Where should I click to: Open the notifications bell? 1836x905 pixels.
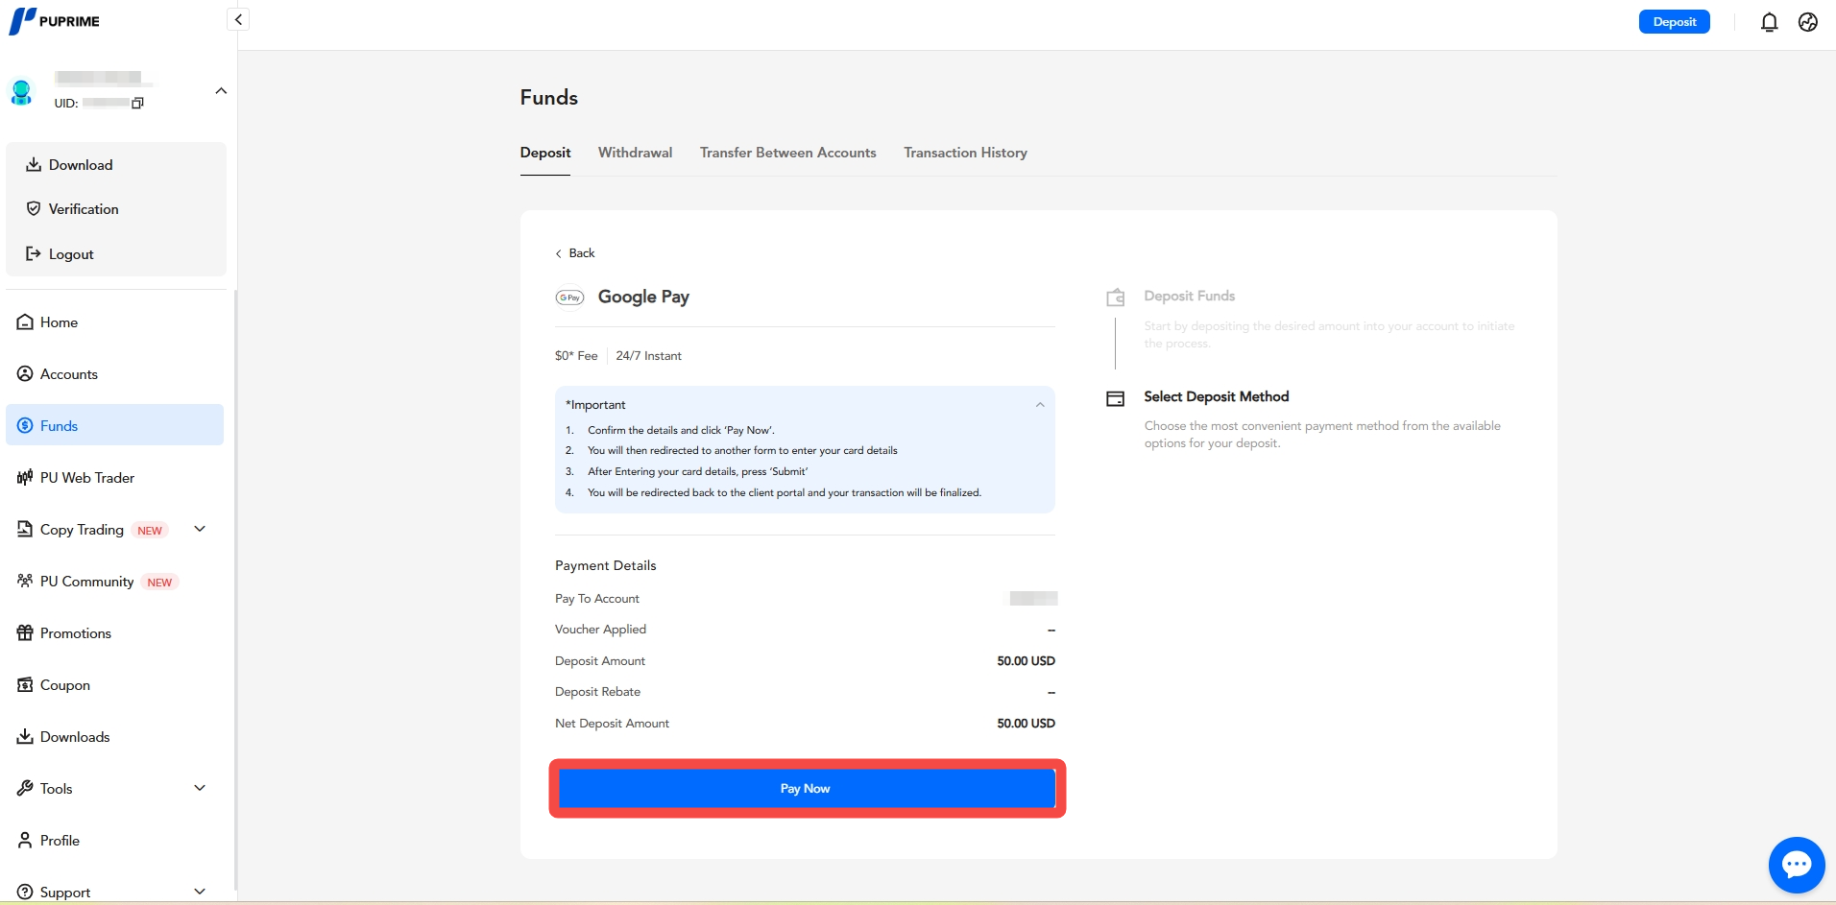(1769, 22)
